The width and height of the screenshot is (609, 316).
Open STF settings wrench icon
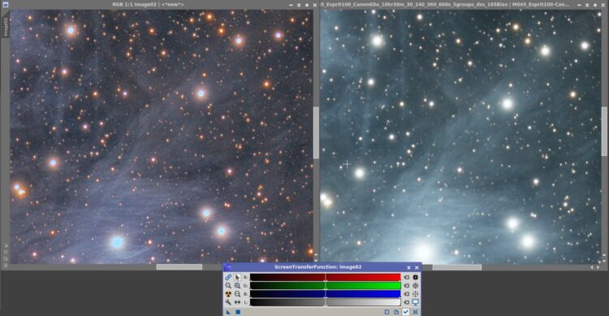tap(228, 302)
